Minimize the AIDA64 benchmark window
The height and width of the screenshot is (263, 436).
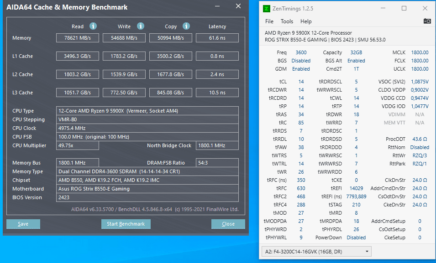pos(217,6)
